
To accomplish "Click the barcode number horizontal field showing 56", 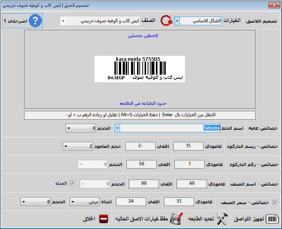I will [141, 164].
